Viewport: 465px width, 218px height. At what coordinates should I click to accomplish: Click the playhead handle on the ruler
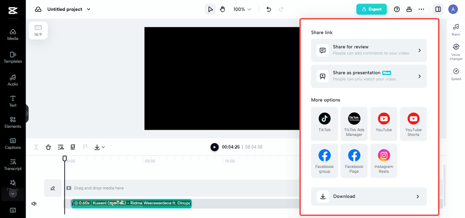[x=65, y=158]
